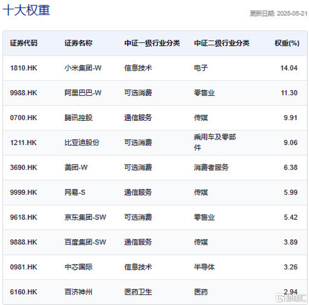
Task: Click weight value 9.91
Action: tap(290, 118)
